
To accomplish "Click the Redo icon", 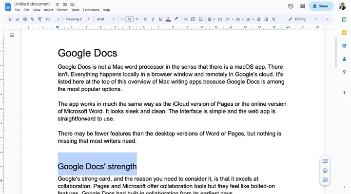I will pos(17,19).
